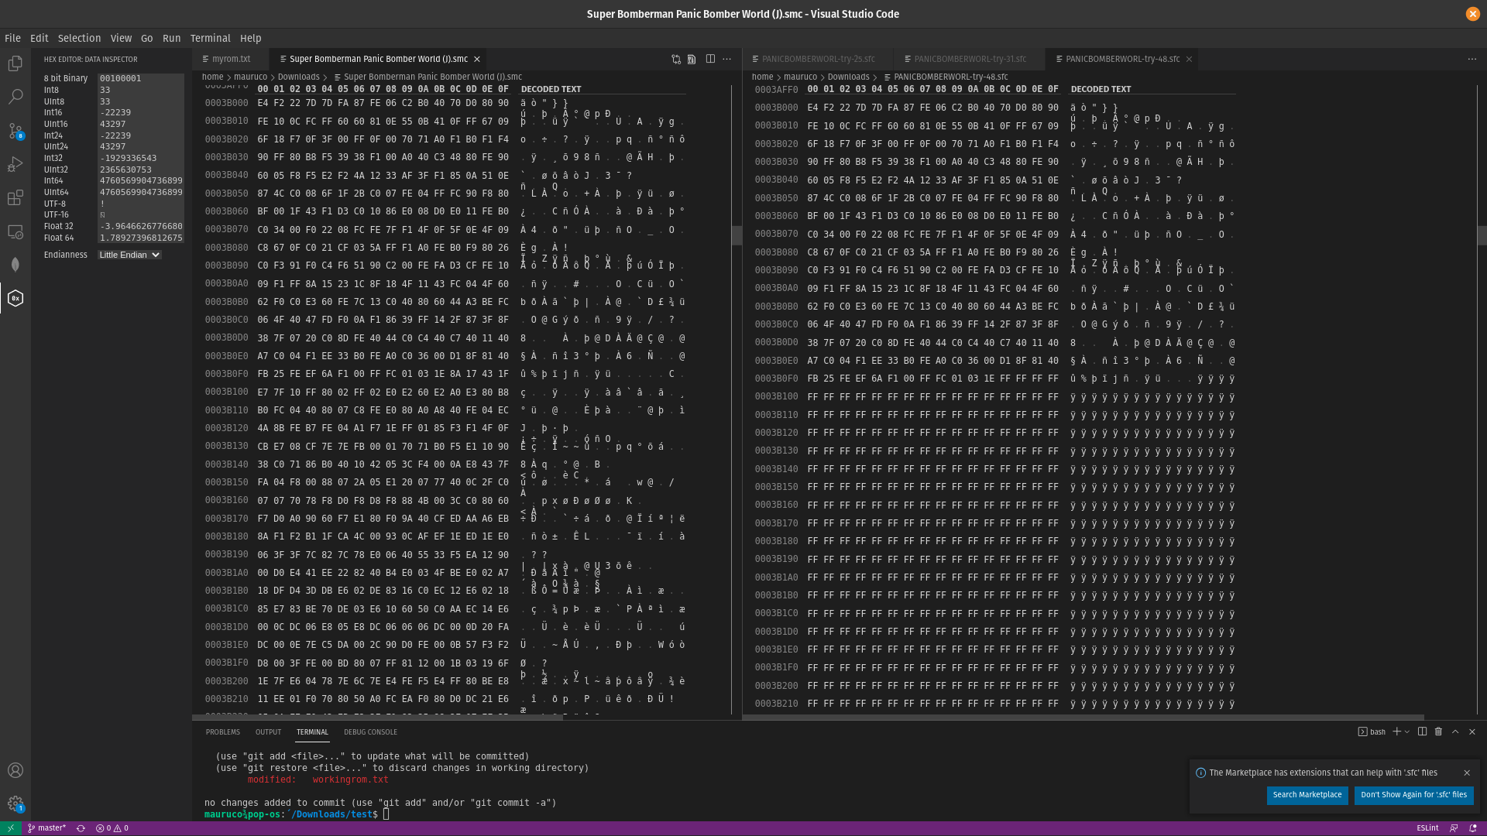
Task: Click Don't Show Again for '.sfc' files
Action: point(1413,795)
